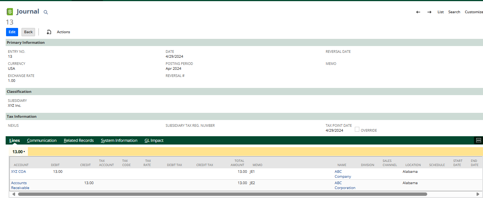Click the Back button
The width and height of the screenshot is (483, 200).
coord(28,32)
